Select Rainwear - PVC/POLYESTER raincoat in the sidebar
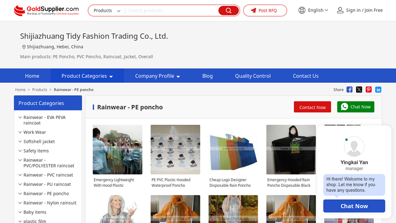Viewport: 396px width, 223px height. click(x=49, y=163)
